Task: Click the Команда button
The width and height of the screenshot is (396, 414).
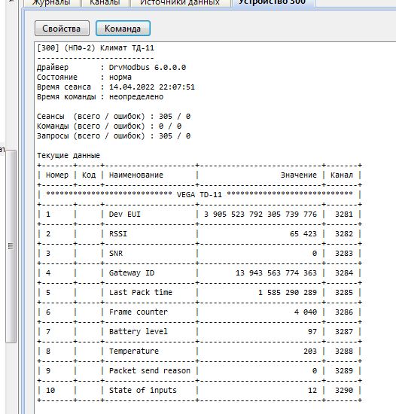Action: [x=123, y=29]
